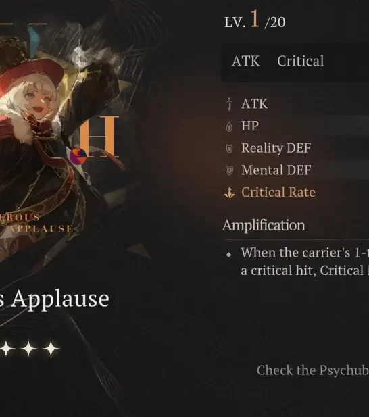Screen dimensions: 369x417
Task: Click the ATK sword icon
Action: [x=229, y=103]
